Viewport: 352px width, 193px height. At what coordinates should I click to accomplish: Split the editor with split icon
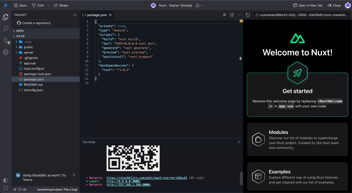[x=232, y=15]
